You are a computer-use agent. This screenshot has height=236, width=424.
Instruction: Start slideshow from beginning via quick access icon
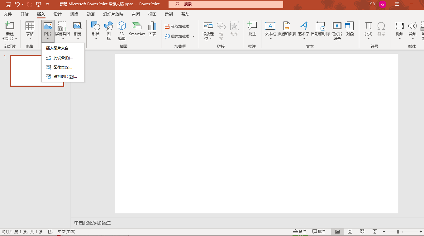[38, 4]
